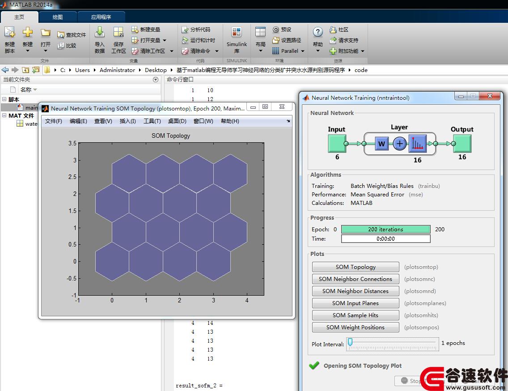Image resolution: width=508 pixels, height=391 pixels.
Task: Open the Clear Commands dropdown
Action: pyautogui.click(x=217, y=51)
